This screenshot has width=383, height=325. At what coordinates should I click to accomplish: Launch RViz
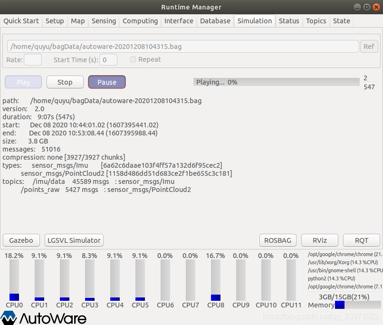(320, 240)
